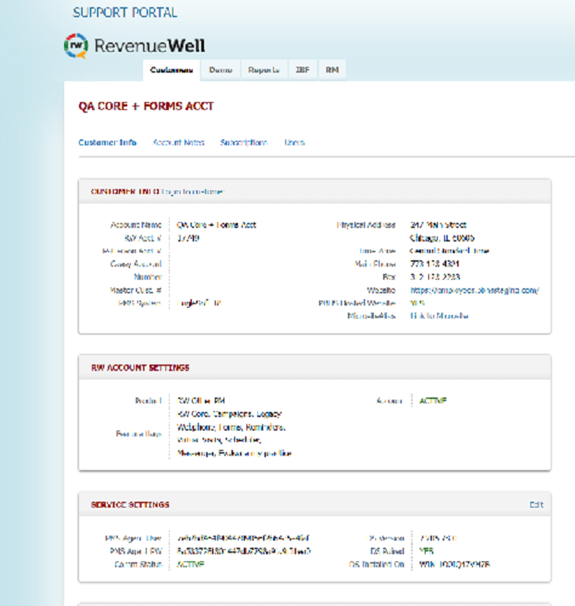Viewport: 575px width, 606px height.
Task: Switch to the Customers tab
Action: click(x=171, y=70)
